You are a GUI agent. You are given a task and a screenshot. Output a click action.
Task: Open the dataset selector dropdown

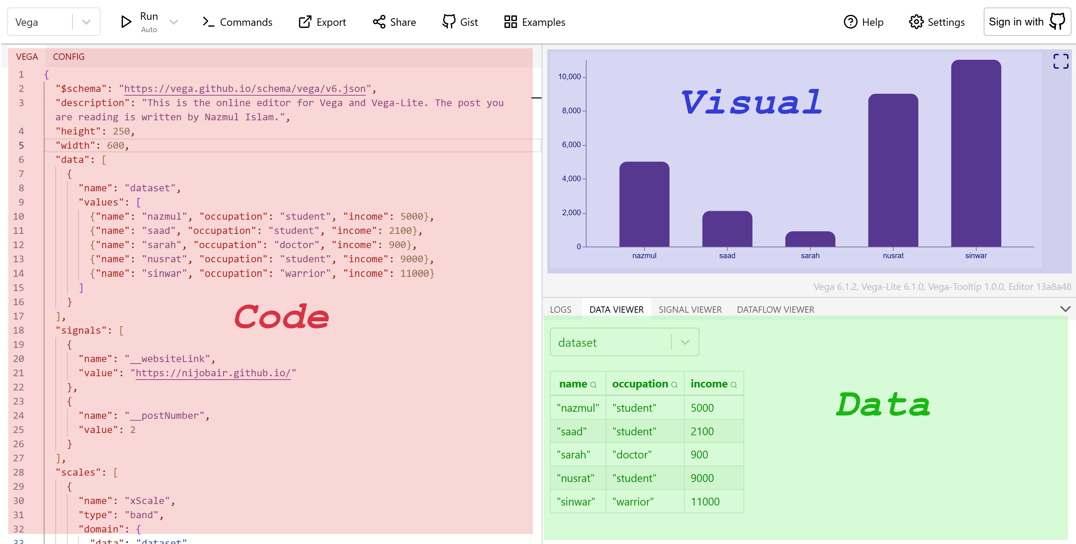624,342
